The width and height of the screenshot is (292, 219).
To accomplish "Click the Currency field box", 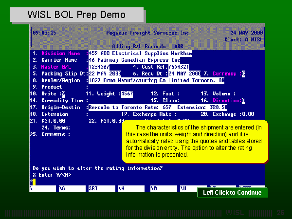I will point(243,73).
